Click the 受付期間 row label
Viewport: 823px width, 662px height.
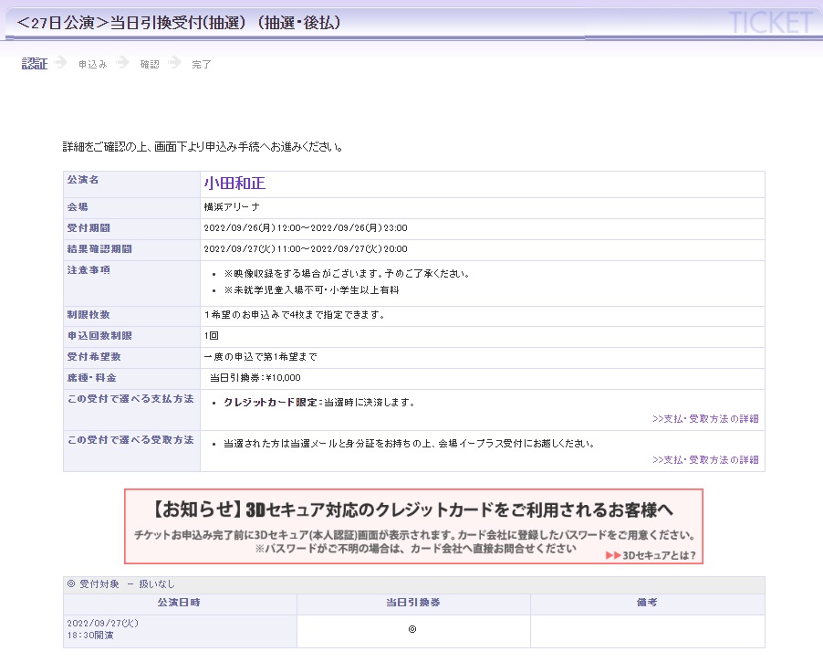(x=89, y=228)
